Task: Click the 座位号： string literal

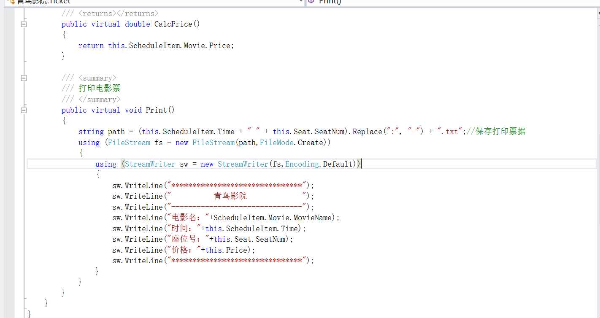Action: click(188, 239)
